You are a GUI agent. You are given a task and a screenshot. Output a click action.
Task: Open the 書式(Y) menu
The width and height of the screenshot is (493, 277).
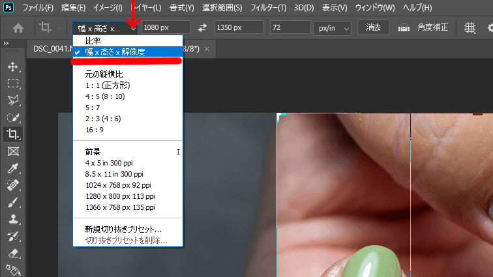(182, 8)
